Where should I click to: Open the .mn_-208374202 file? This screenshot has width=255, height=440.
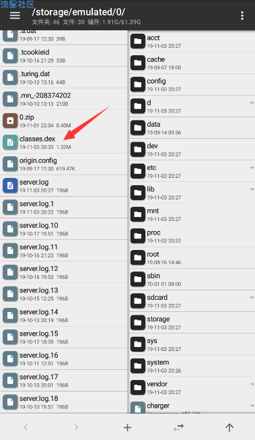[x=64, y=99]
